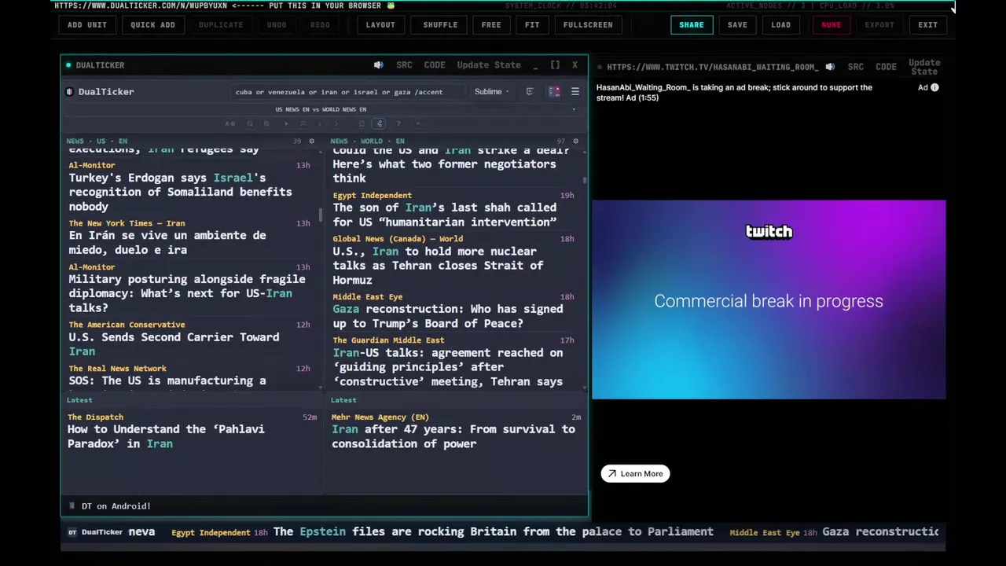Click the zoom out magnifier icon
1006x566 pixels.
(x=250, y=123)
